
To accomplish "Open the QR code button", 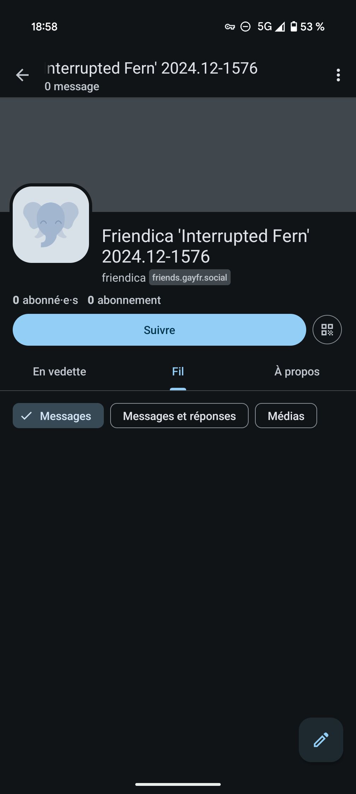I will coord(327,330).
